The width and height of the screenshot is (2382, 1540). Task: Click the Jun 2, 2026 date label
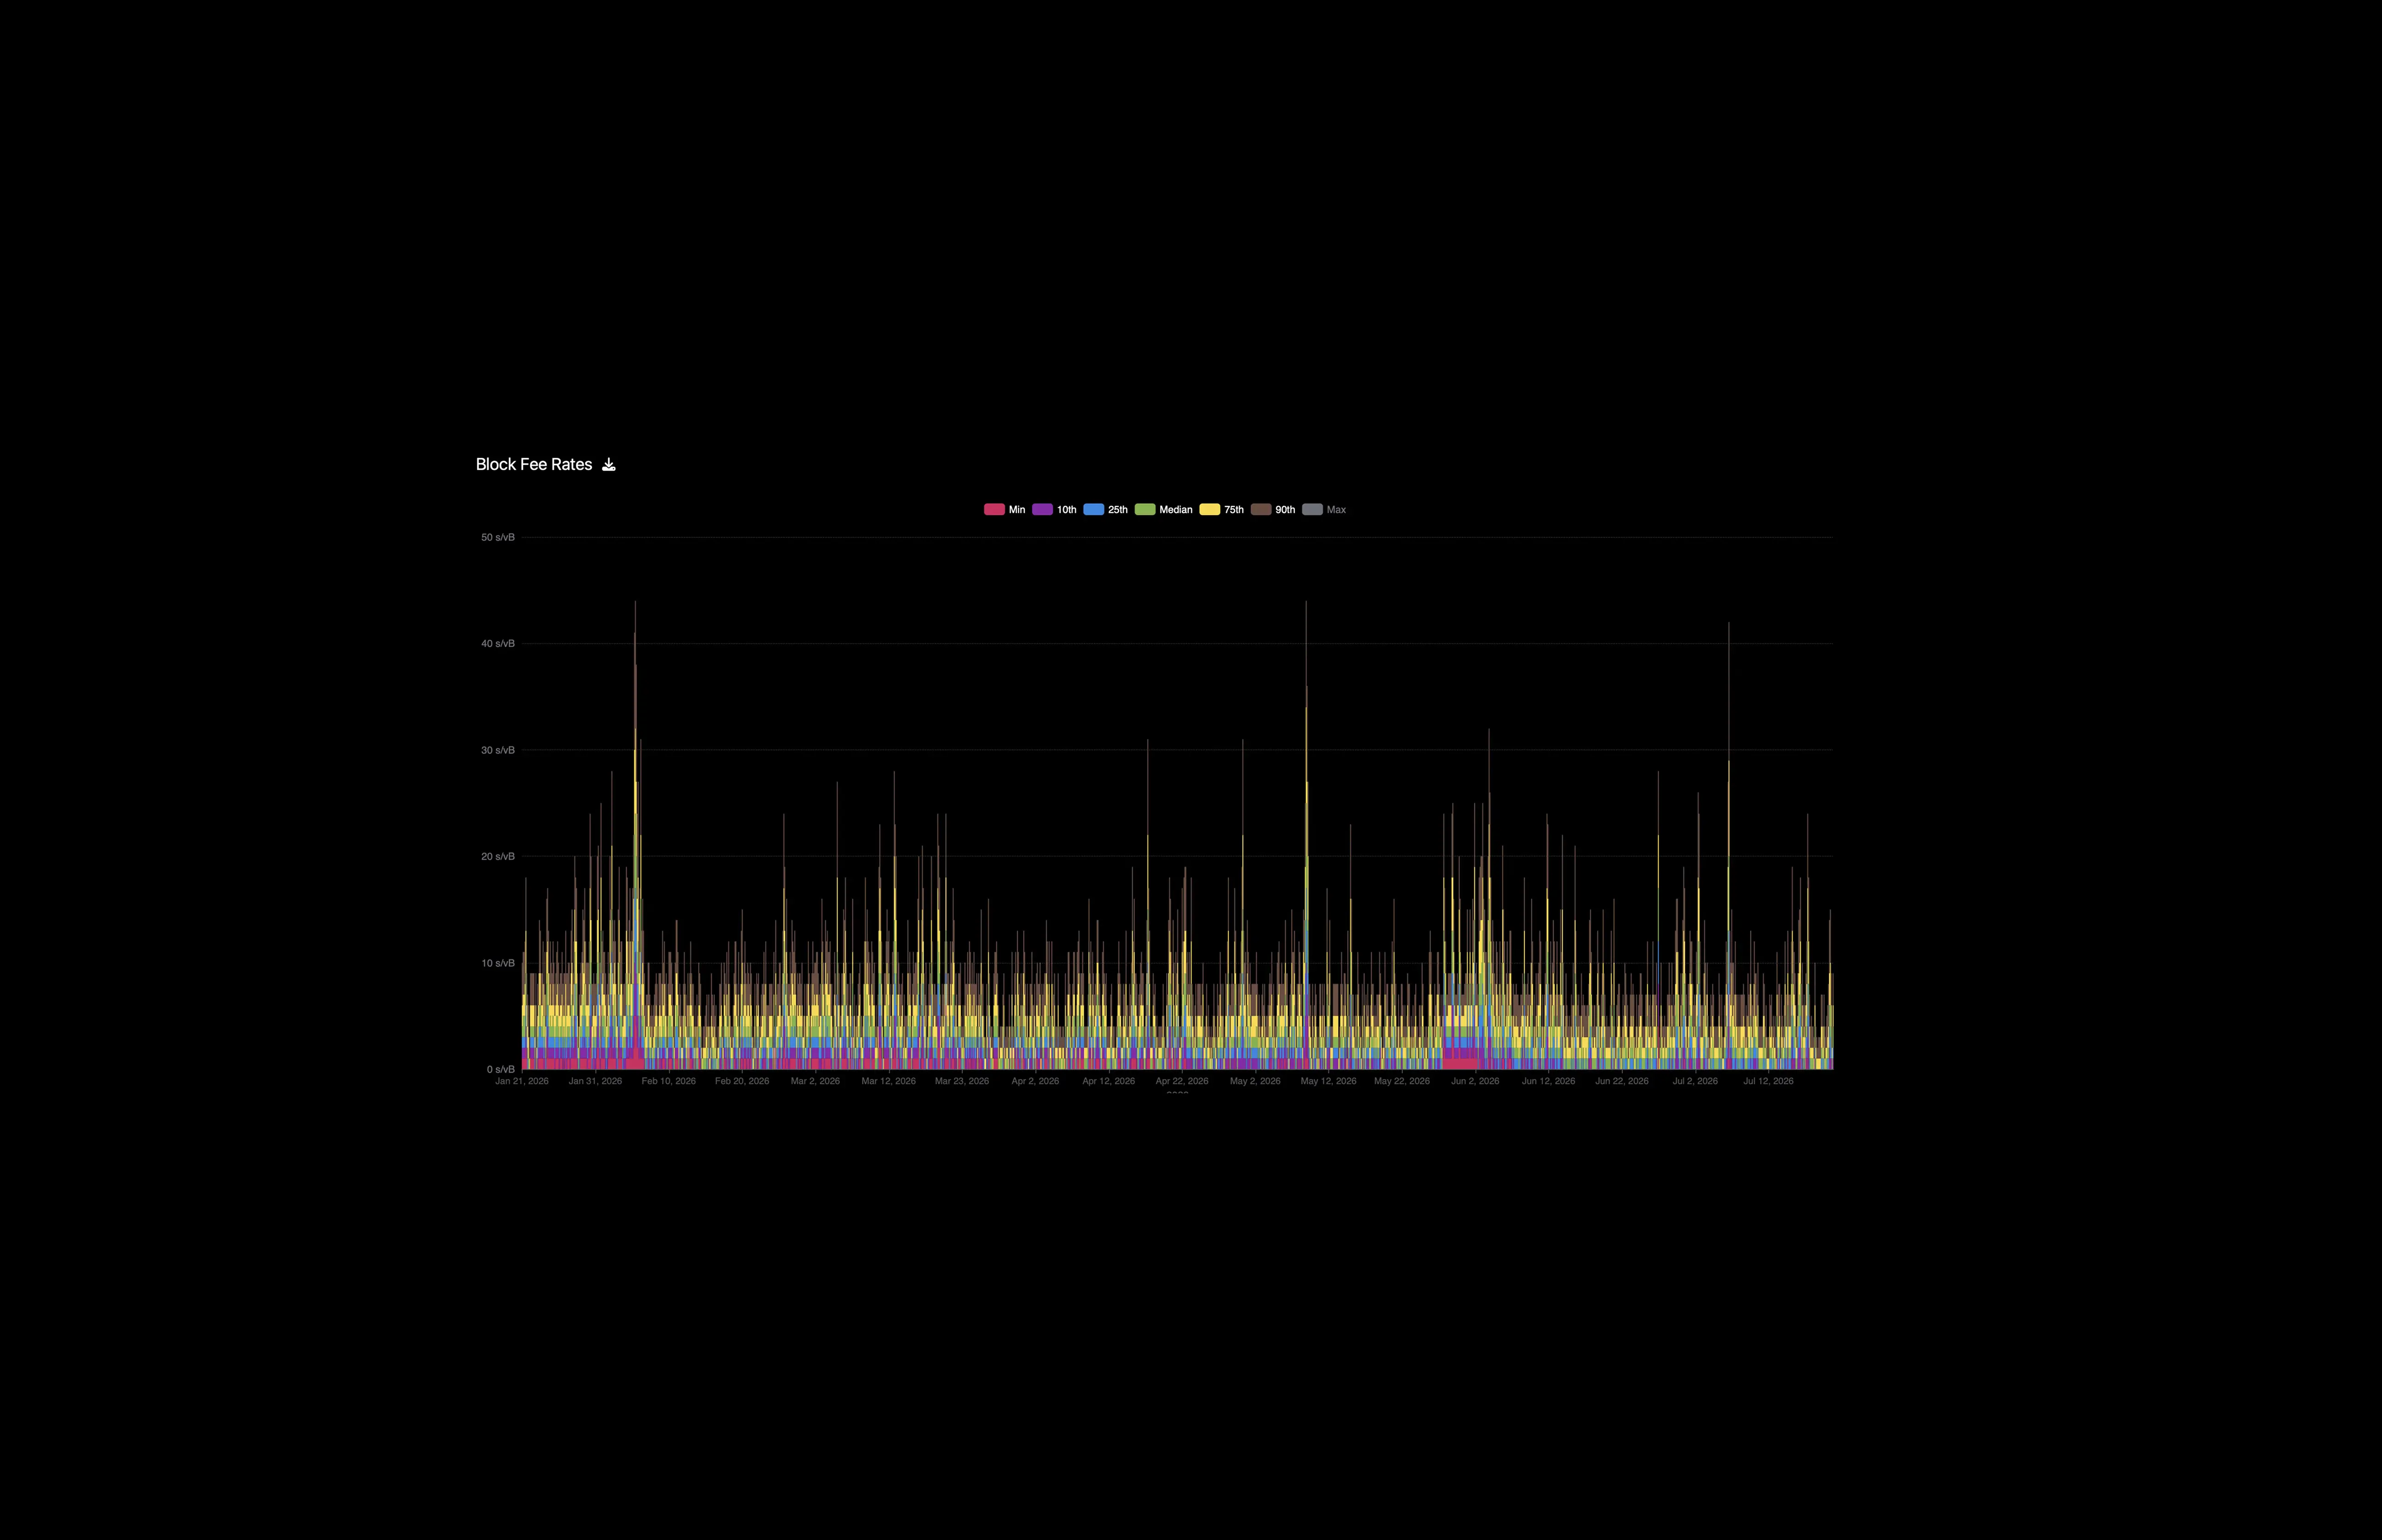(1475, 1081)
